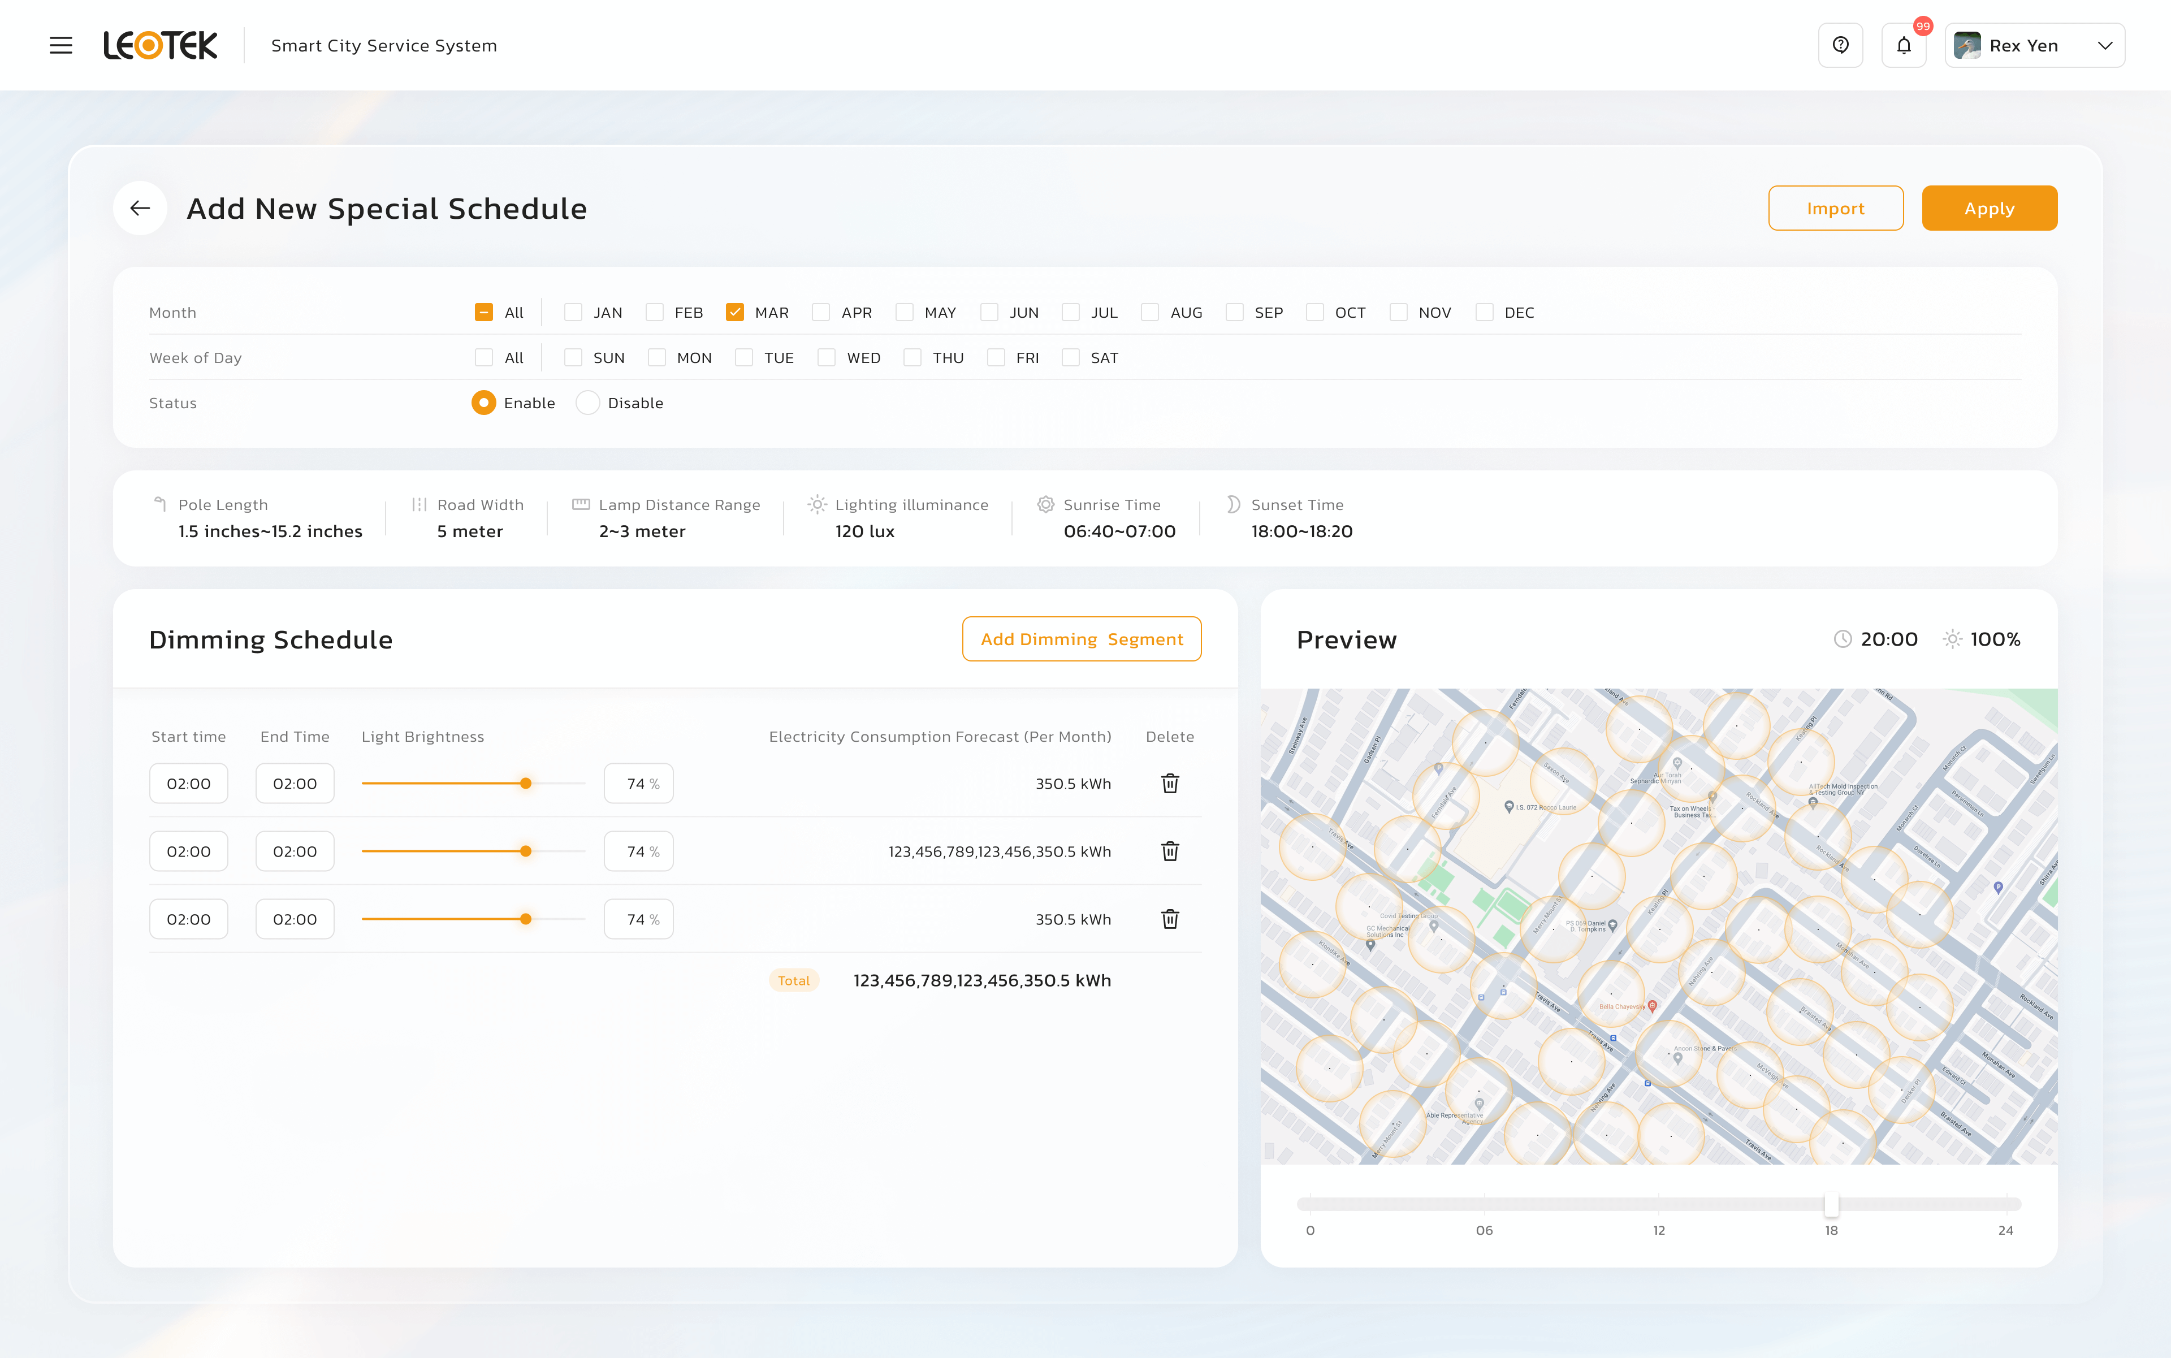Delete the first dimming segment row
The height and width of the screenshot is (1358, 2171).
(1170, 783)
